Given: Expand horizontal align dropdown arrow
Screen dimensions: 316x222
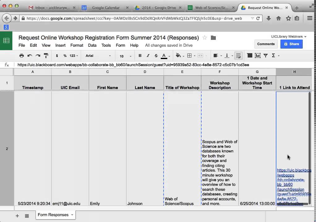Looking at the screenshot, I should [x=221, y=56].
